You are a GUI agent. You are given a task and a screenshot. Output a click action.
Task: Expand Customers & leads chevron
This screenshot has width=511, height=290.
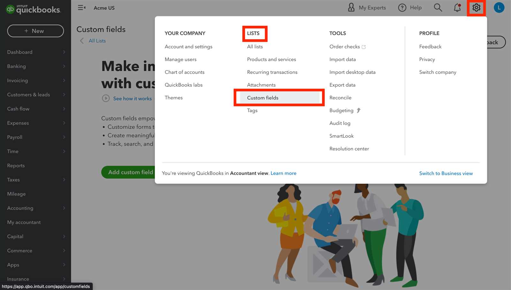64,95
